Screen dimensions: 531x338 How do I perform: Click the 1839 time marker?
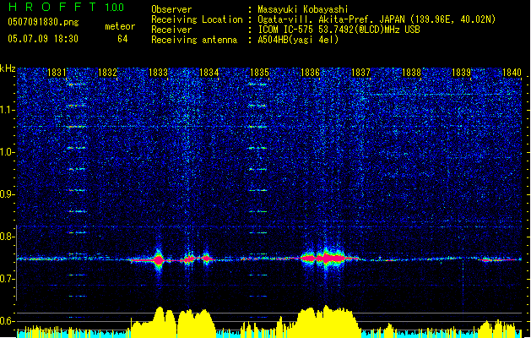click(x=462, y=73)
